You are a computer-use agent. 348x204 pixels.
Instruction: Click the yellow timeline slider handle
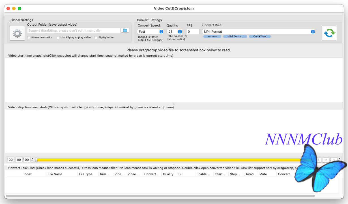pyautogui.click(x=36, y=160)
